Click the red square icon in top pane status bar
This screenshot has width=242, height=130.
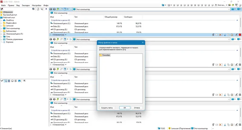click(240, 35)
